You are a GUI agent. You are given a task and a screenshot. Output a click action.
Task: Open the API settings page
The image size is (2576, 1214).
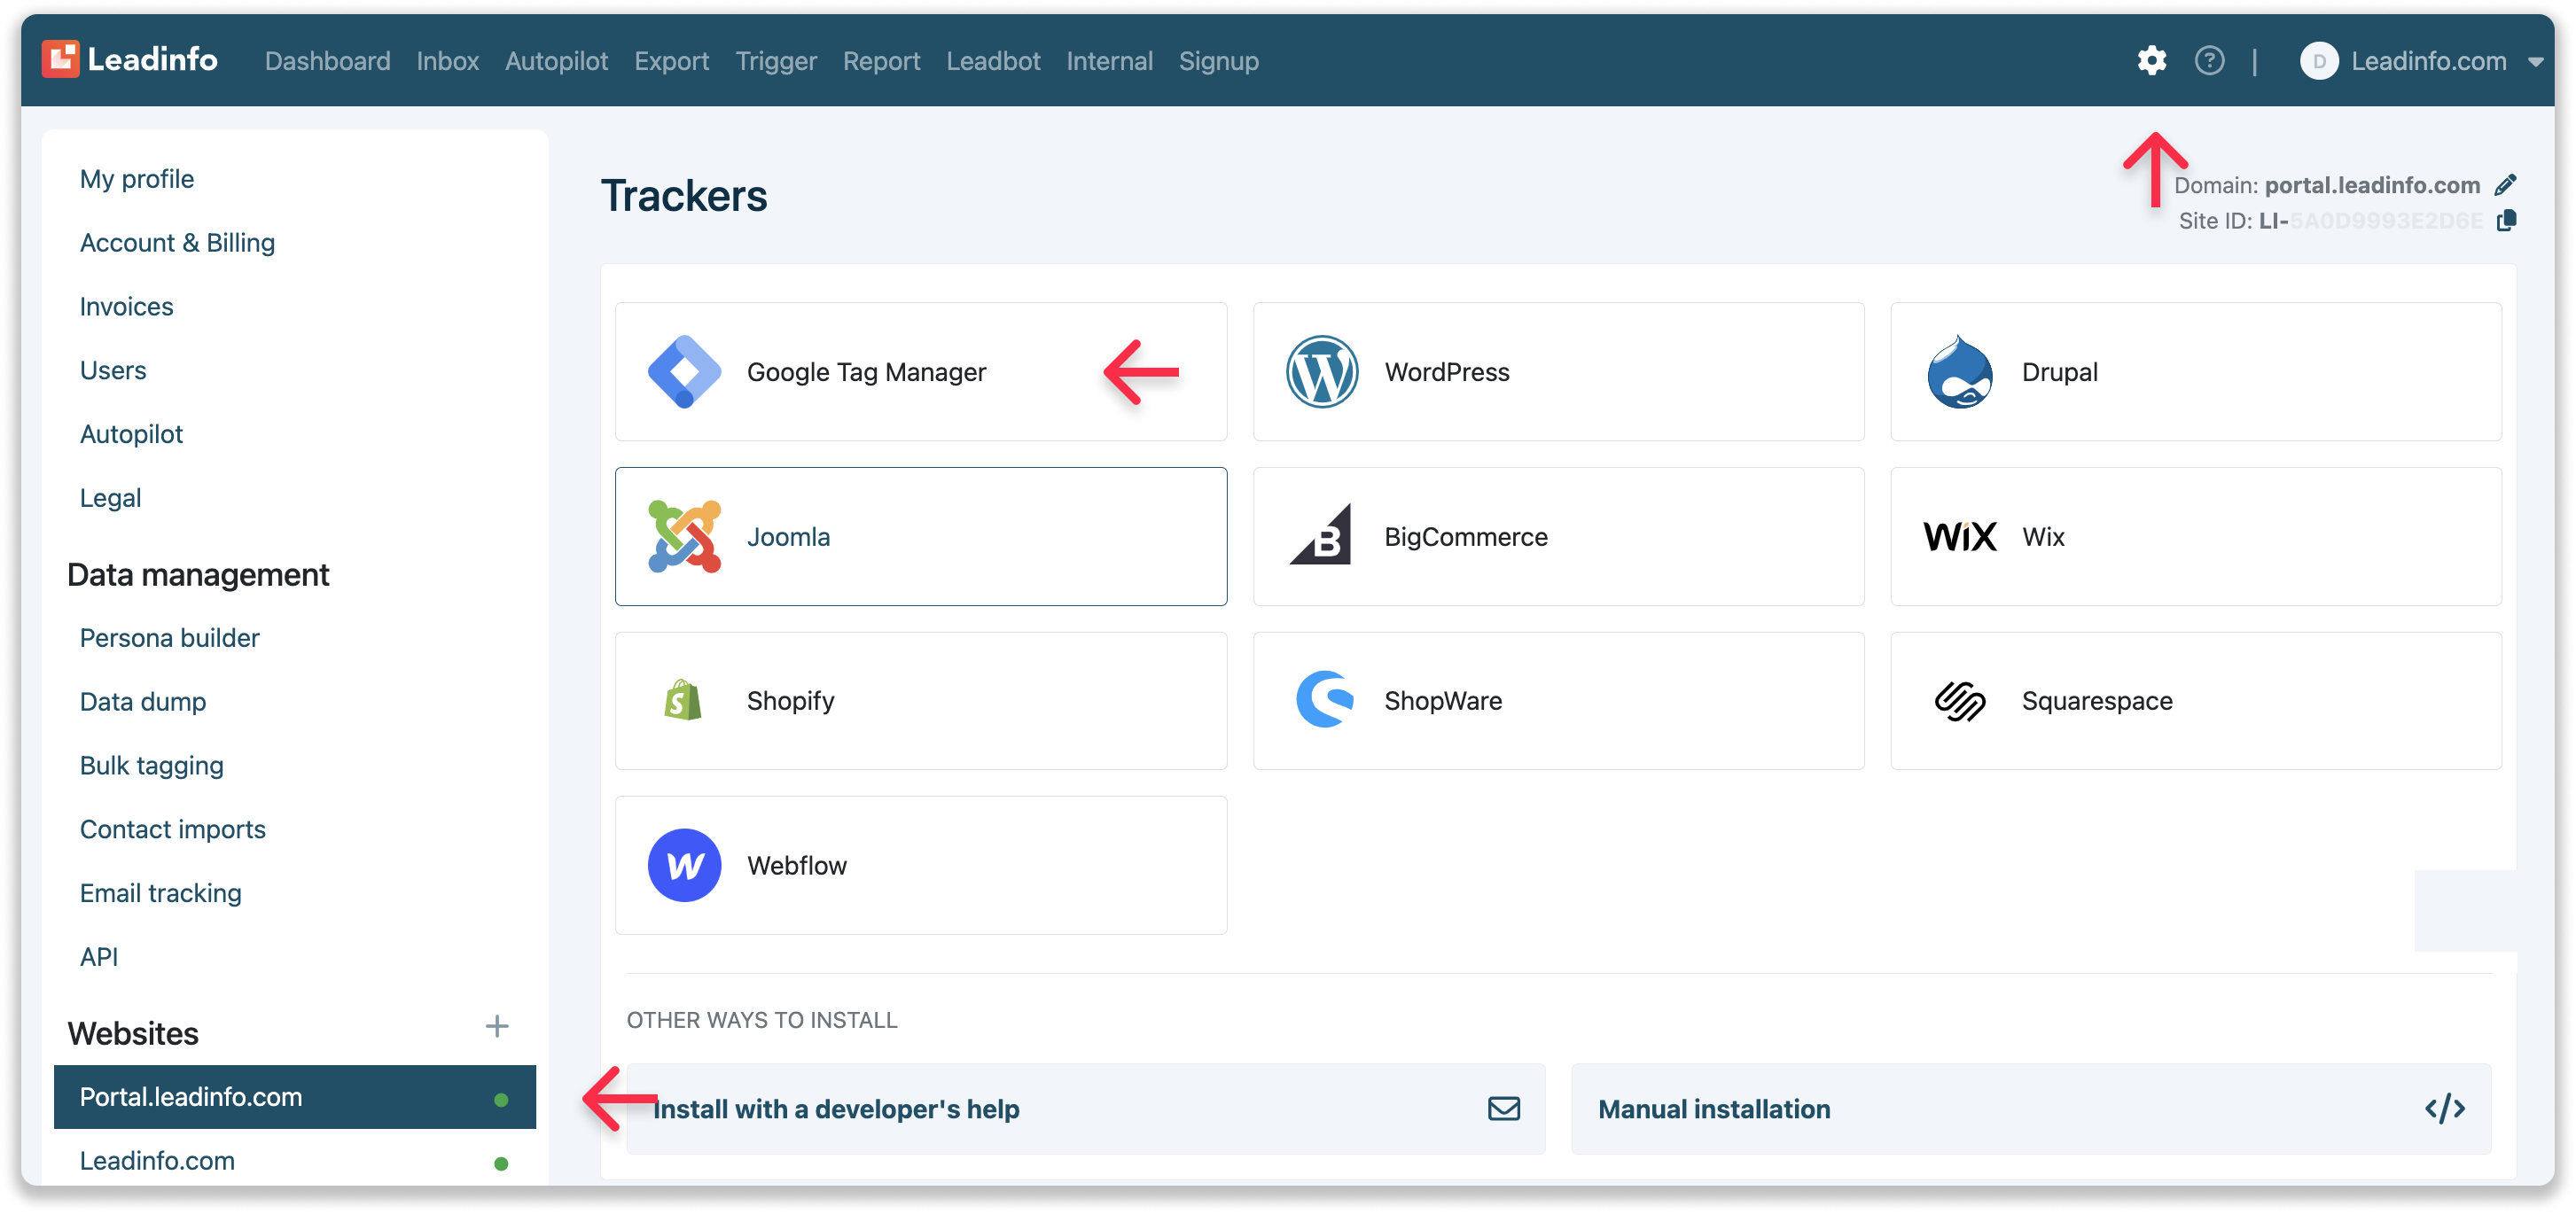98,957
